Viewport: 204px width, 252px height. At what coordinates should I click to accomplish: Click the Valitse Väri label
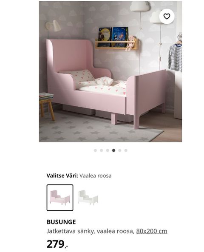pos(62,176)
